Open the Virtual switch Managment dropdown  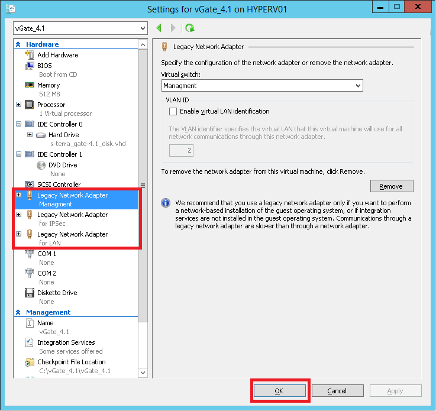coord(262,86)
